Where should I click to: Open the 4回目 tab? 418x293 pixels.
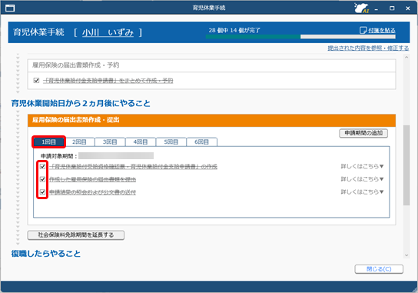(x=141, y=142)
